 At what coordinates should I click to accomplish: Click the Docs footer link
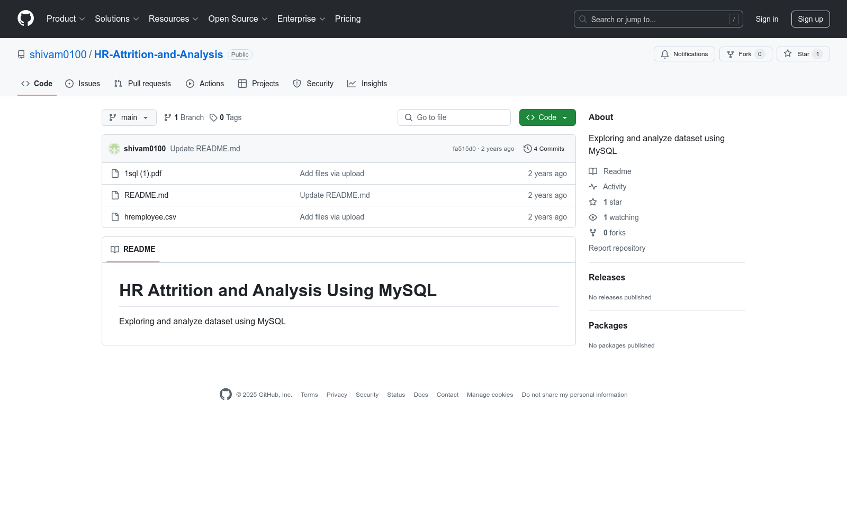point(421,395)
